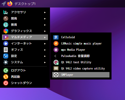Click the システム gear icon
Screen dimensions: 125x100
click(6, 62)
